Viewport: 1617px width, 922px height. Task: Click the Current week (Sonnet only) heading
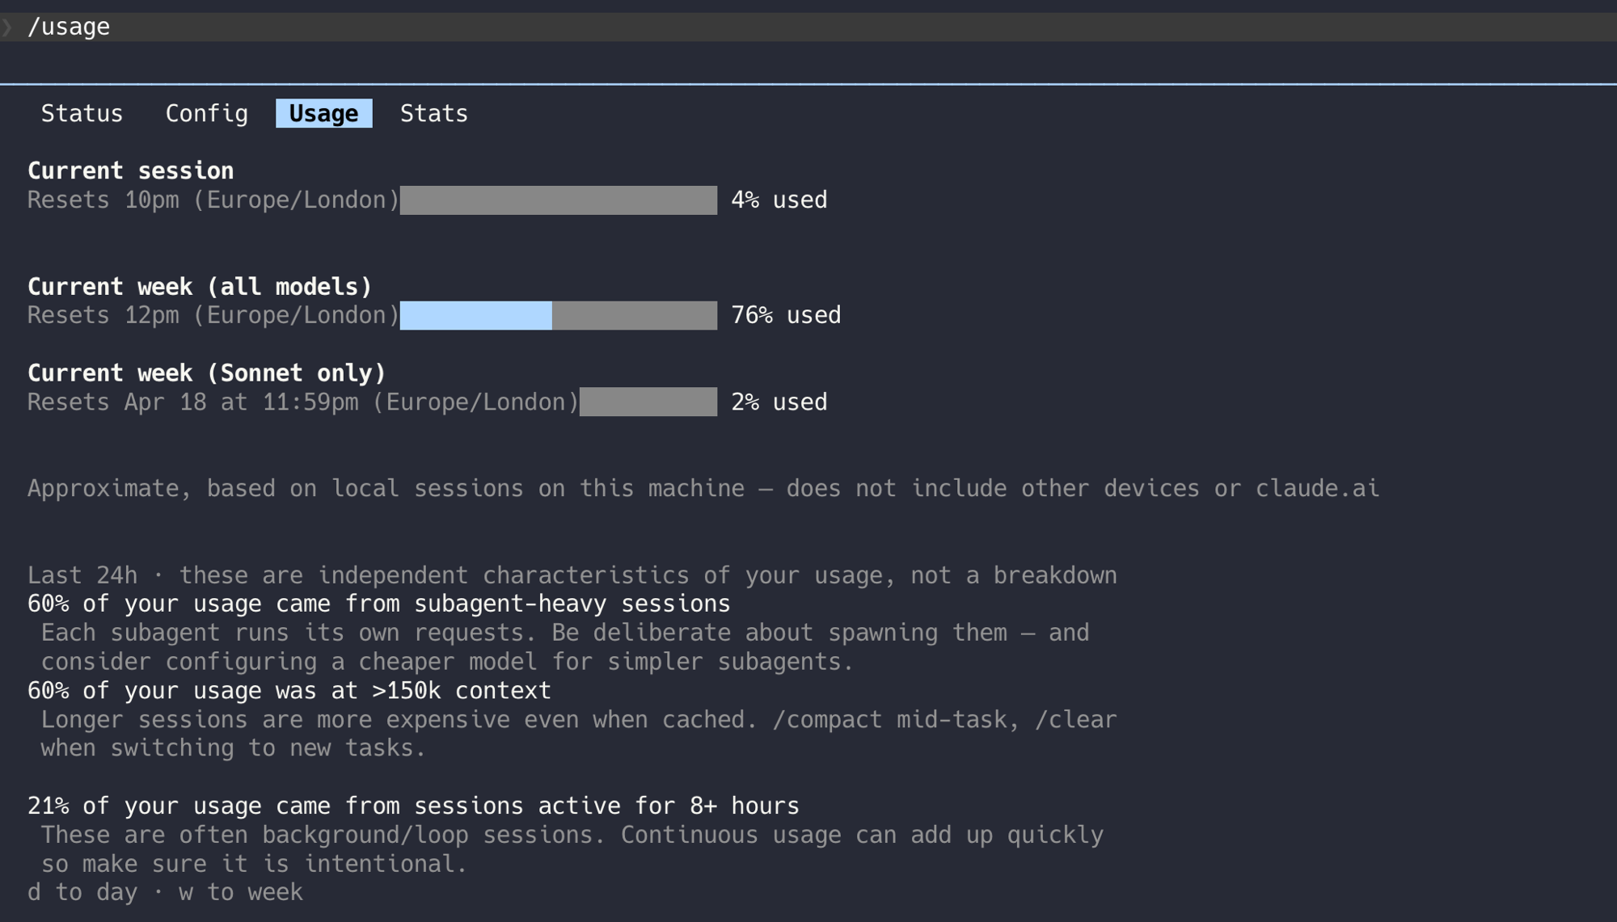(x=206, y=373)
